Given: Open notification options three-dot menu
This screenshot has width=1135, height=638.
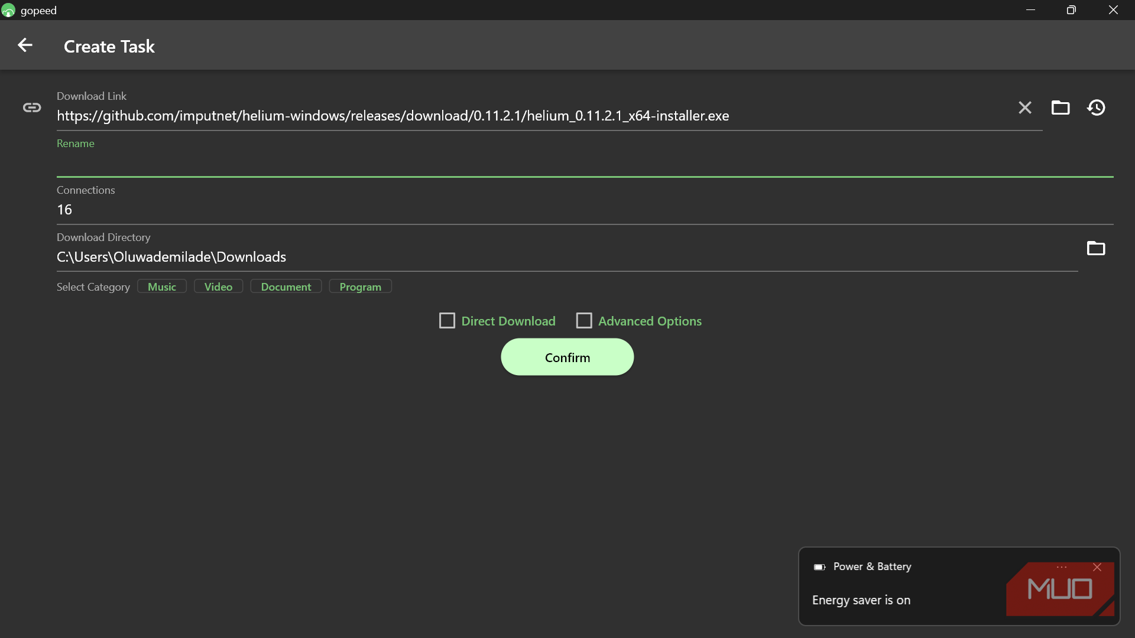Looking at the screenshot, I should point(1062,567).
